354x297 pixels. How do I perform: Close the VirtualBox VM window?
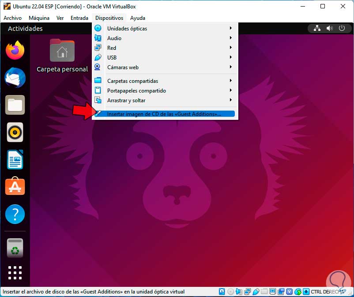(x=343, y=6)
